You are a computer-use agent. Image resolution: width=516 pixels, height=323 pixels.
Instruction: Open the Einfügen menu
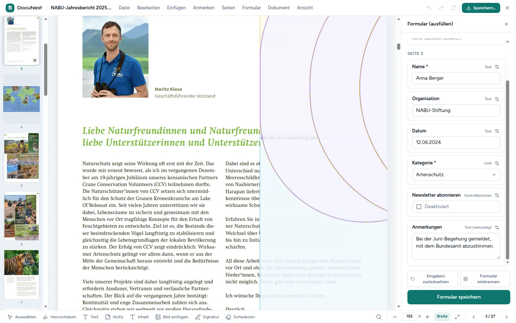(x=176, y=8)
